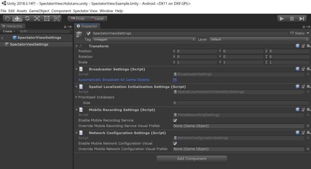The height and width of the screenshot is (169, 311).
Task: Open the Static flags dropdown arrow
Action: (308, 33)
